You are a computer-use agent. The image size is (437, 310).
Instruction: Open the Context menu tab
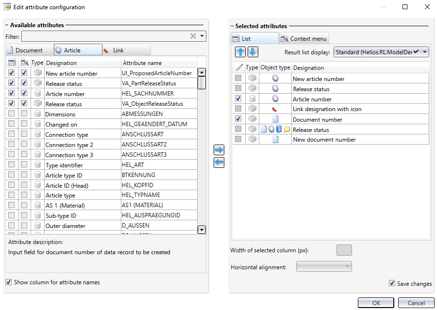(304, 38)
